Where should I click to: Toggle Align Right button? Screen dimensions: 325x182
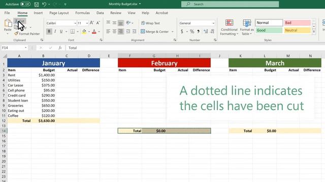coord(121,31)
